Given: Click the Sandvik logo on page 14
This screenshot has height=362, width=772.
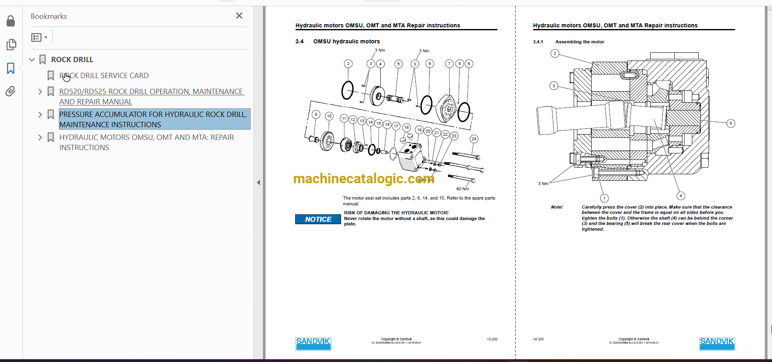Looking at the screenshot, I should point(717,344).
